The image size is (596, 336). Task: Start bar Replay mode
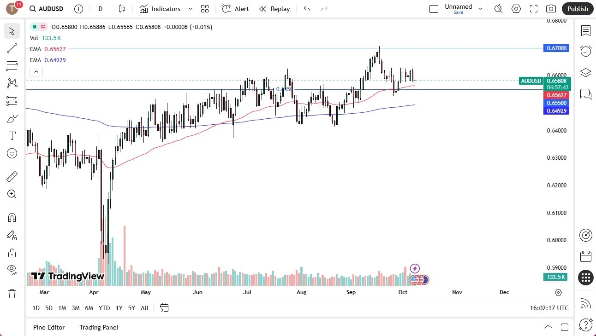(274, 9)
